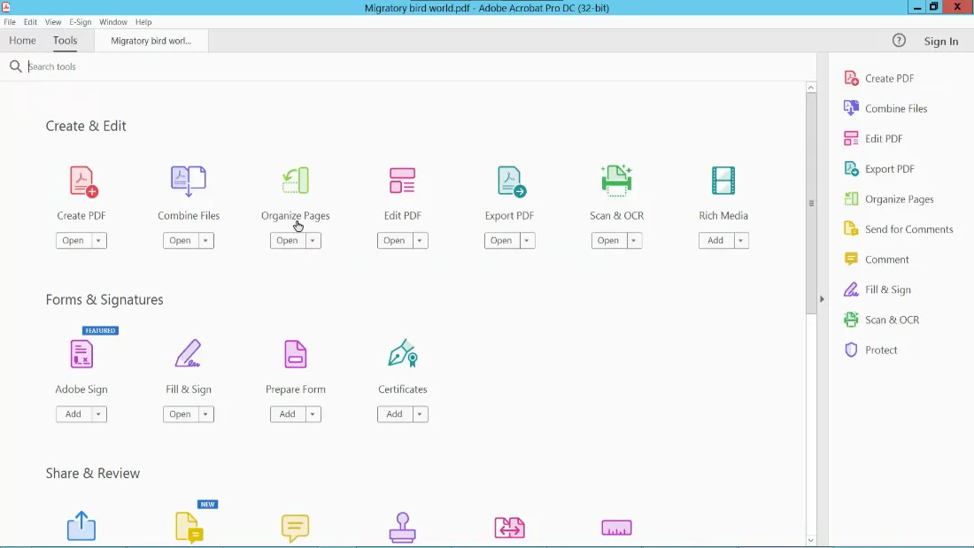The width and height of the screenshot is (974, 548).
Task: Select the Certificates tool icon
Action: coord(402,355)
